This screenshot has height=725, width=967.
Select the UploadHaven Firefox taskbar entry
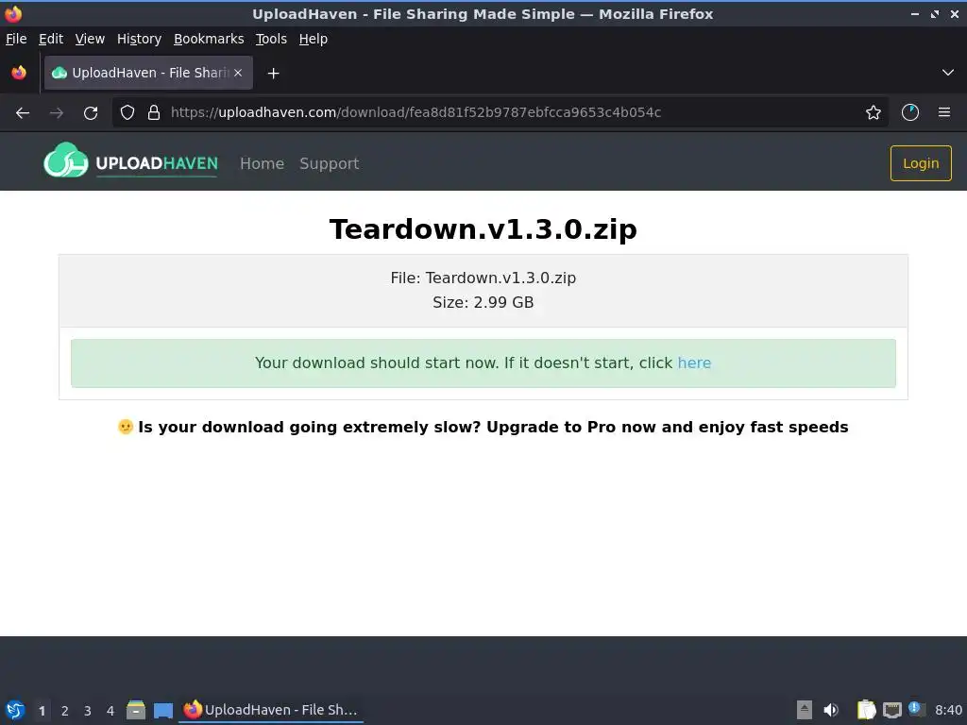[271, 710]
